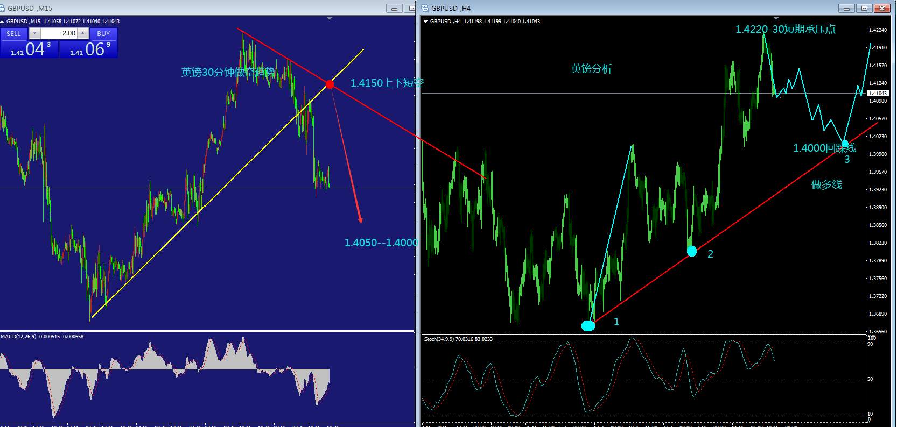The height and width of the screenshot is (427, 897).
Task: Open the GBPUSD-,H4 window system icon
Action: click(x=425, y=8)
